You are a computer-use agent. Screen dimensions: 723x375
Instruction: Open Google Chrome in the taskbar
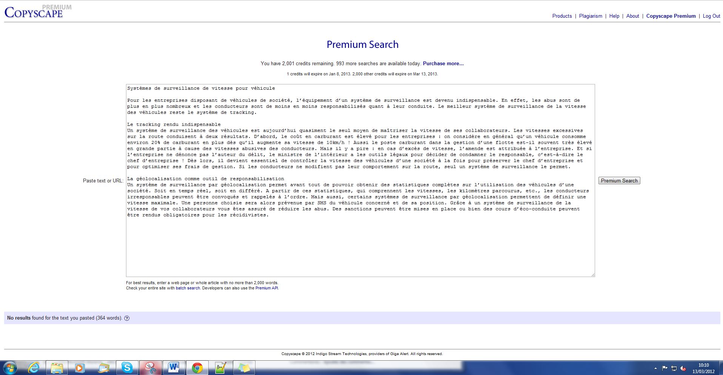(197, 367)
